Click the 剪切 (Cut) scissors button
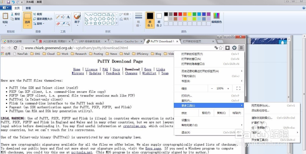The height and width of the screenshot is (154, 306). [x=15, y=14]
